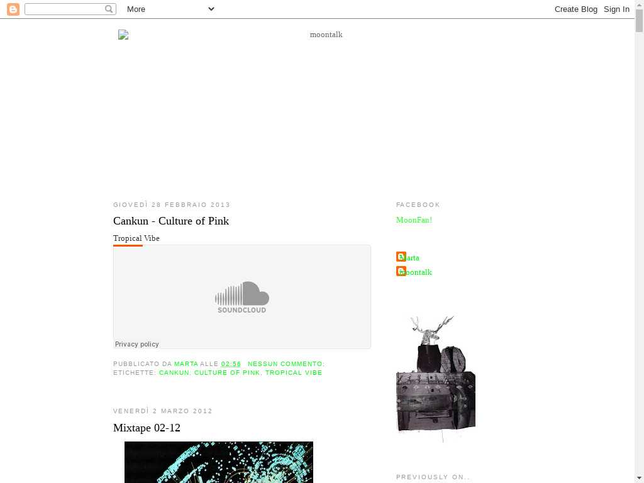Select the Tropical Vibe label tag
Viewport: 644px width, 483px height.
tap(294, 373)
